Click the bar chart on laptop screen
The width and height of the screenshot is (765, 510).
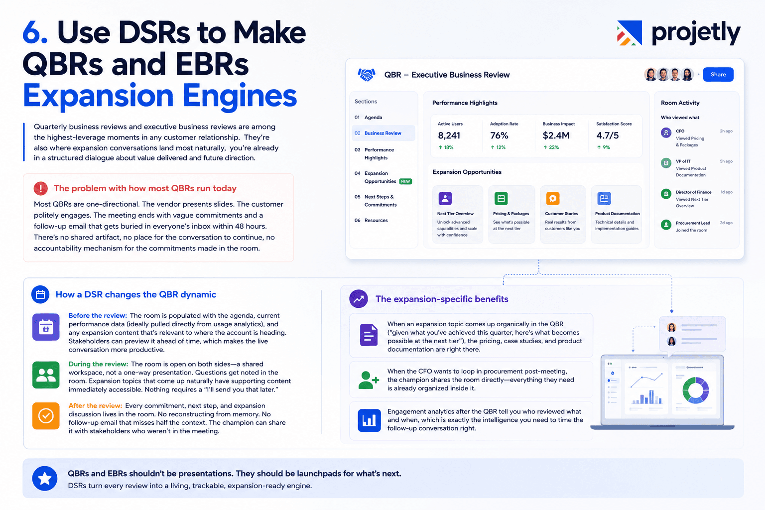coord(647,397)
